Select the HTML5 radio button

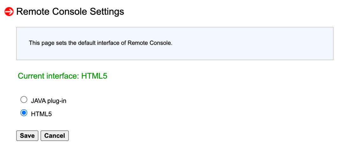tap(24, 113)
